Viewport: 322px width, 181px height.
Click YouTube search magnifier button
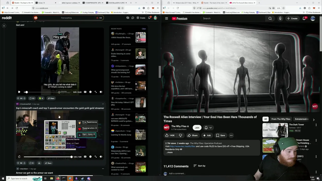(x=270, y=18)
